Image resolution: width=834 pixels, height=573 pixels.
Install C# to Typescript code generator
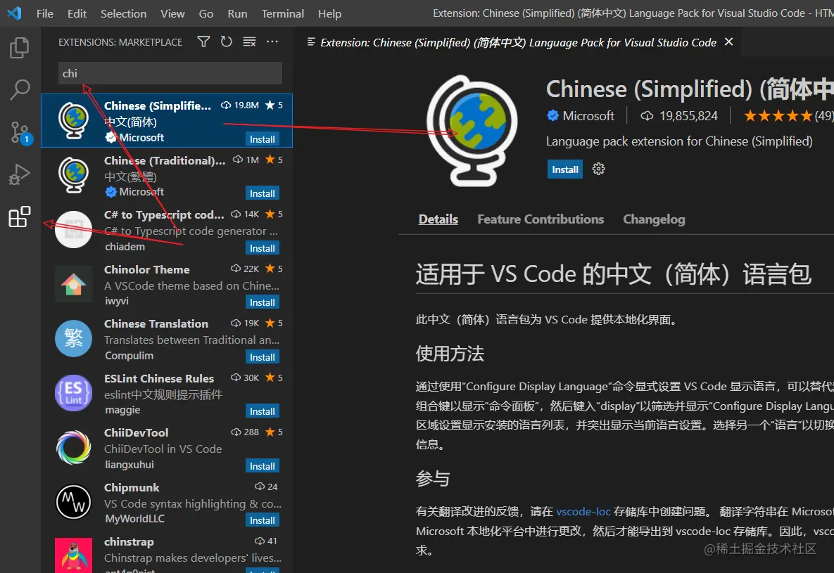click(x=263, y=247)
